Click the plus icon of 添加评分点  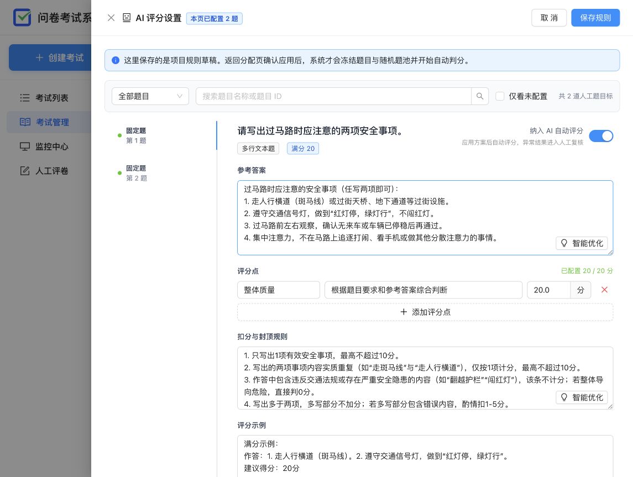tap(403, 312)
